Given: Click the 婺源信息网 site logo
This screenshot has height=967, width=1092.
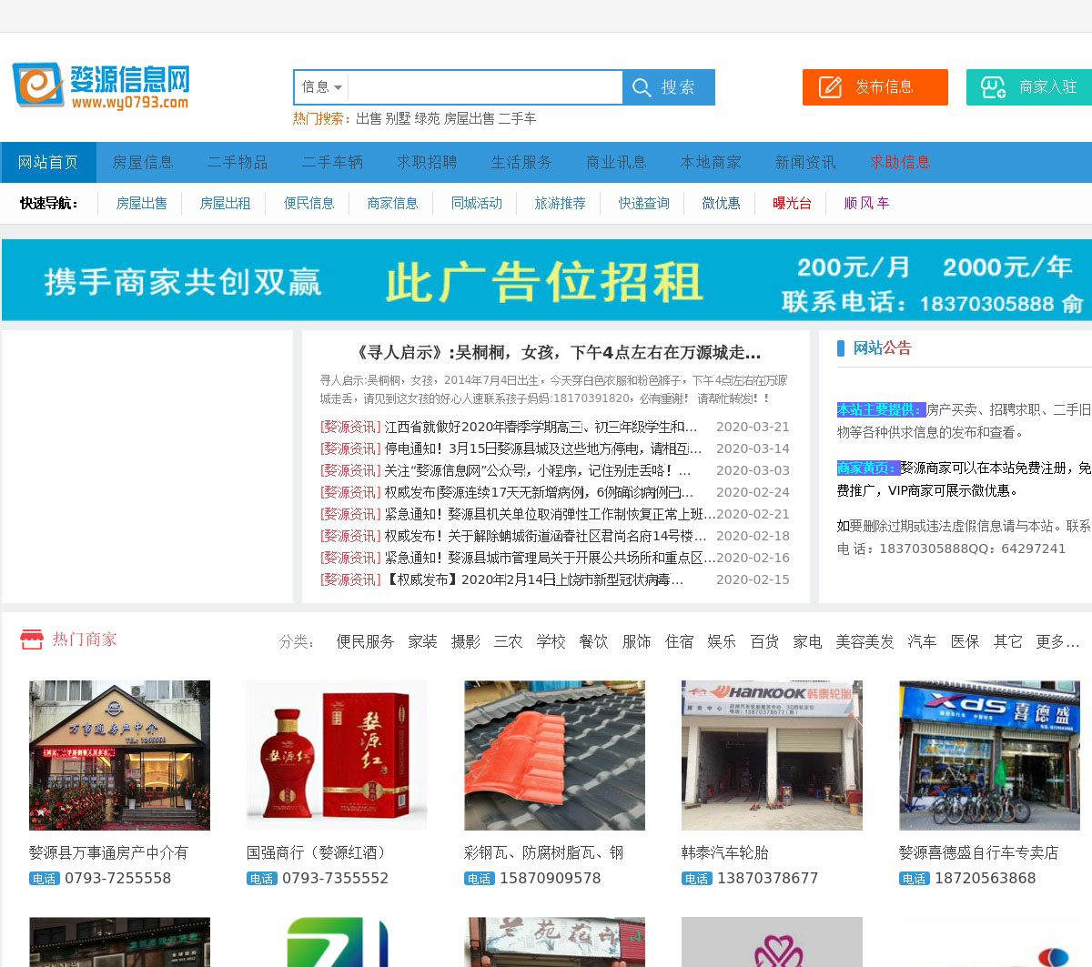Looking at the screenshot, I should 101,86.
